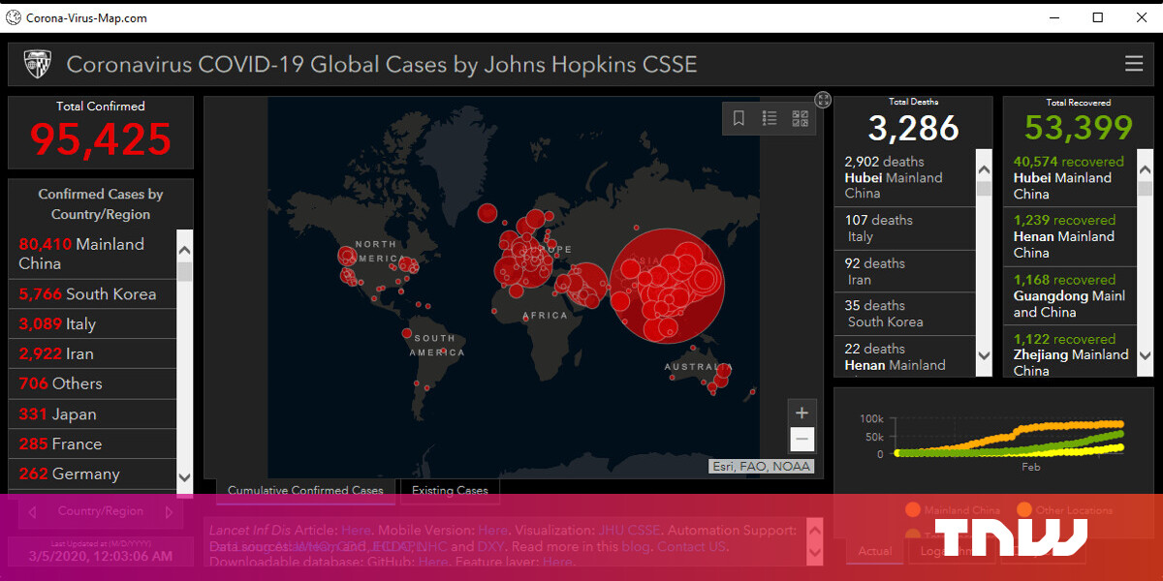
Task: Click the Johns Hopkins shield logo
Action: coord(37,64)
